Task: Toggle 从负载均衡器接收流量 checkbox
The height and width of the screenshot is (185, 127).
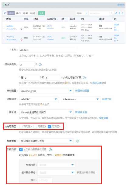Action: pyautogui.click(x=21, y=150)
